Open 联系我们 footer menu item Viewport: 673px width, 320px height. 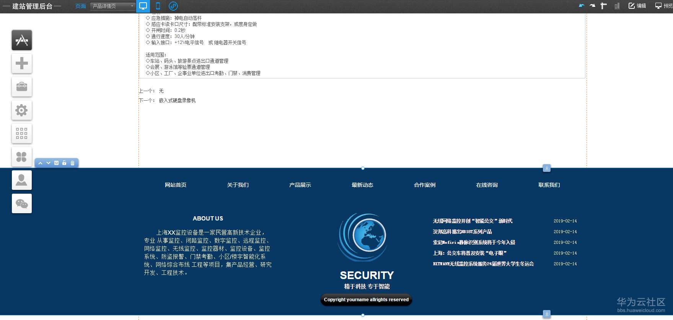pyautogui.click(x=549, y=185)
